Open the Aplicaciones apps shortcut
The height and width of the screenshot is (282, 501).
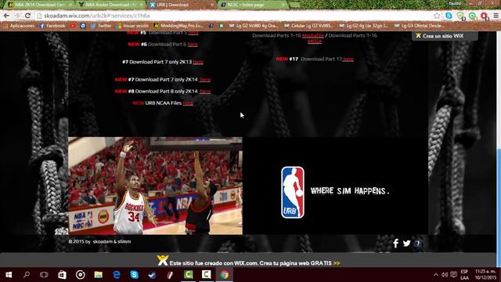point(19,26)
